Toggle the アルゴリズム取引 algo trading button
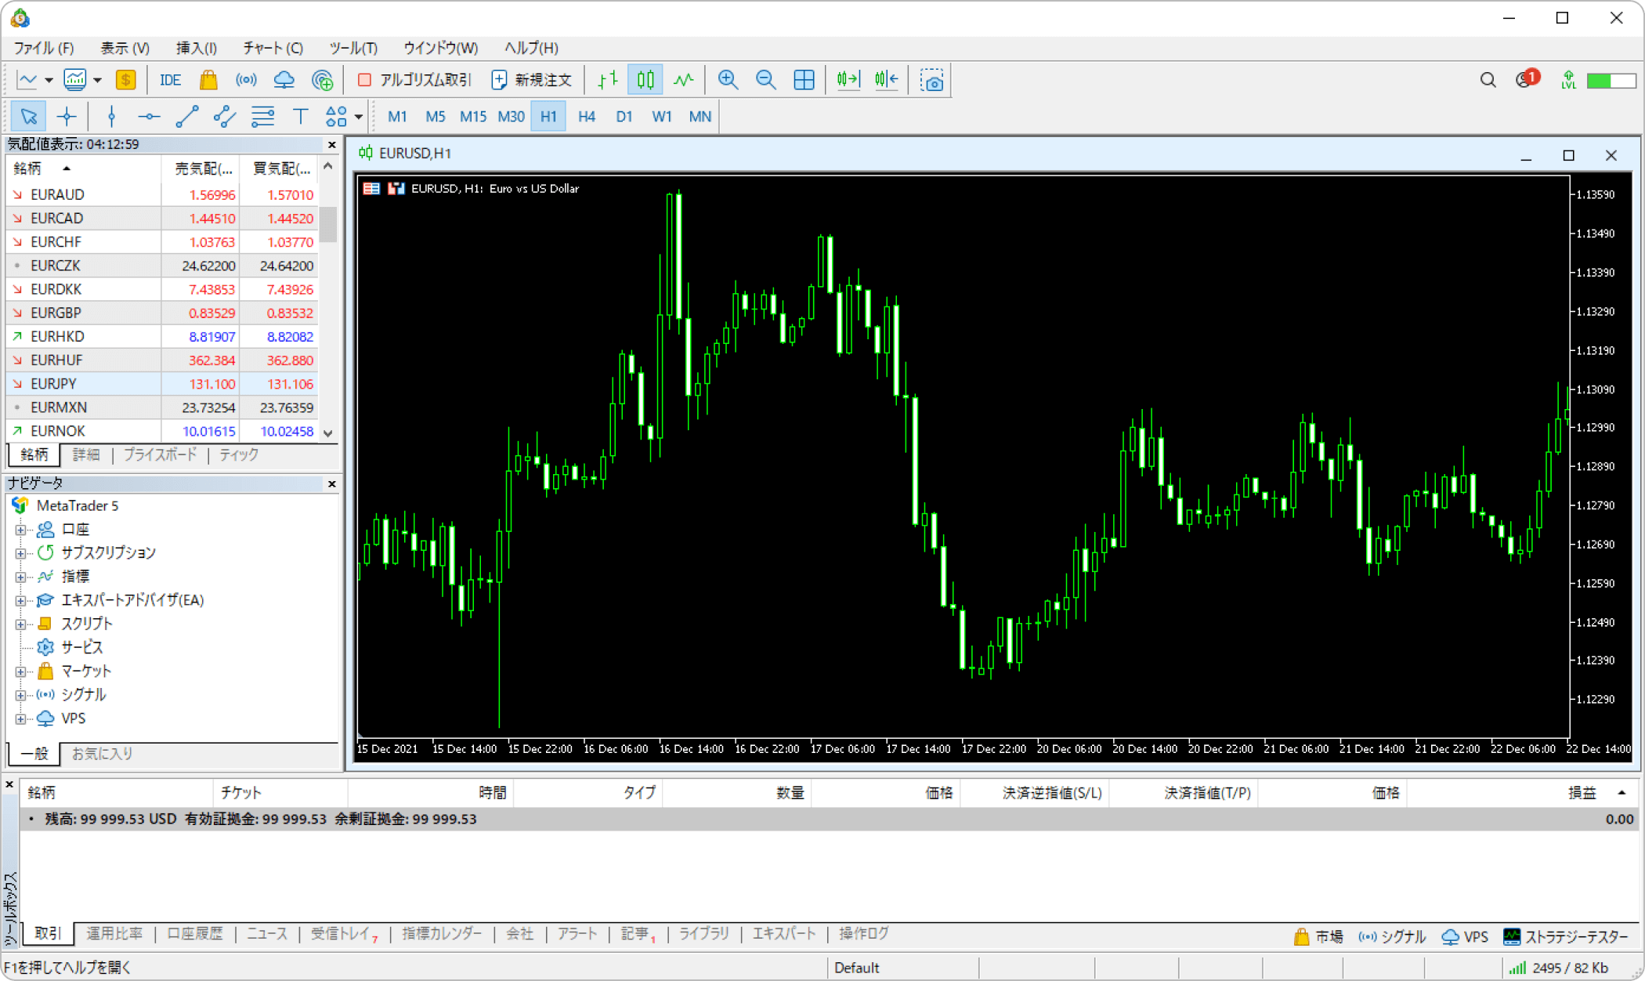This screenshot has width=1645, height=981. point(414,80)
